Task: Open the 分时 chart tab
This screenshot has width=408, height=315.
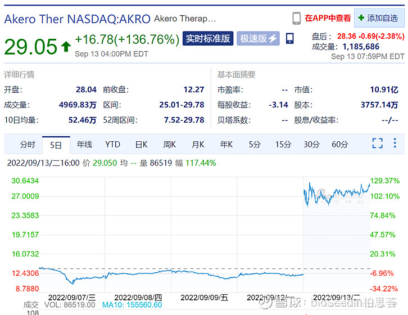Action: point(28,145)
